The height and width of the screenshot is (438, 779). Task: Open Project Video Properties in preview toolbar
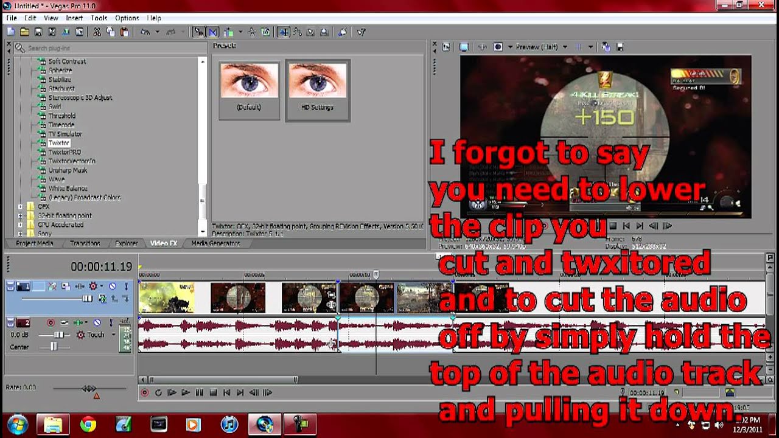(x=446, y=47)
